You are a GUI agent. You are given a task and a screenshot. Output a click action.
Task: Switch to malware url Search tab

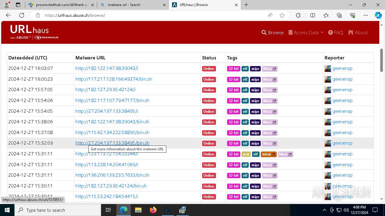(133, 5)
